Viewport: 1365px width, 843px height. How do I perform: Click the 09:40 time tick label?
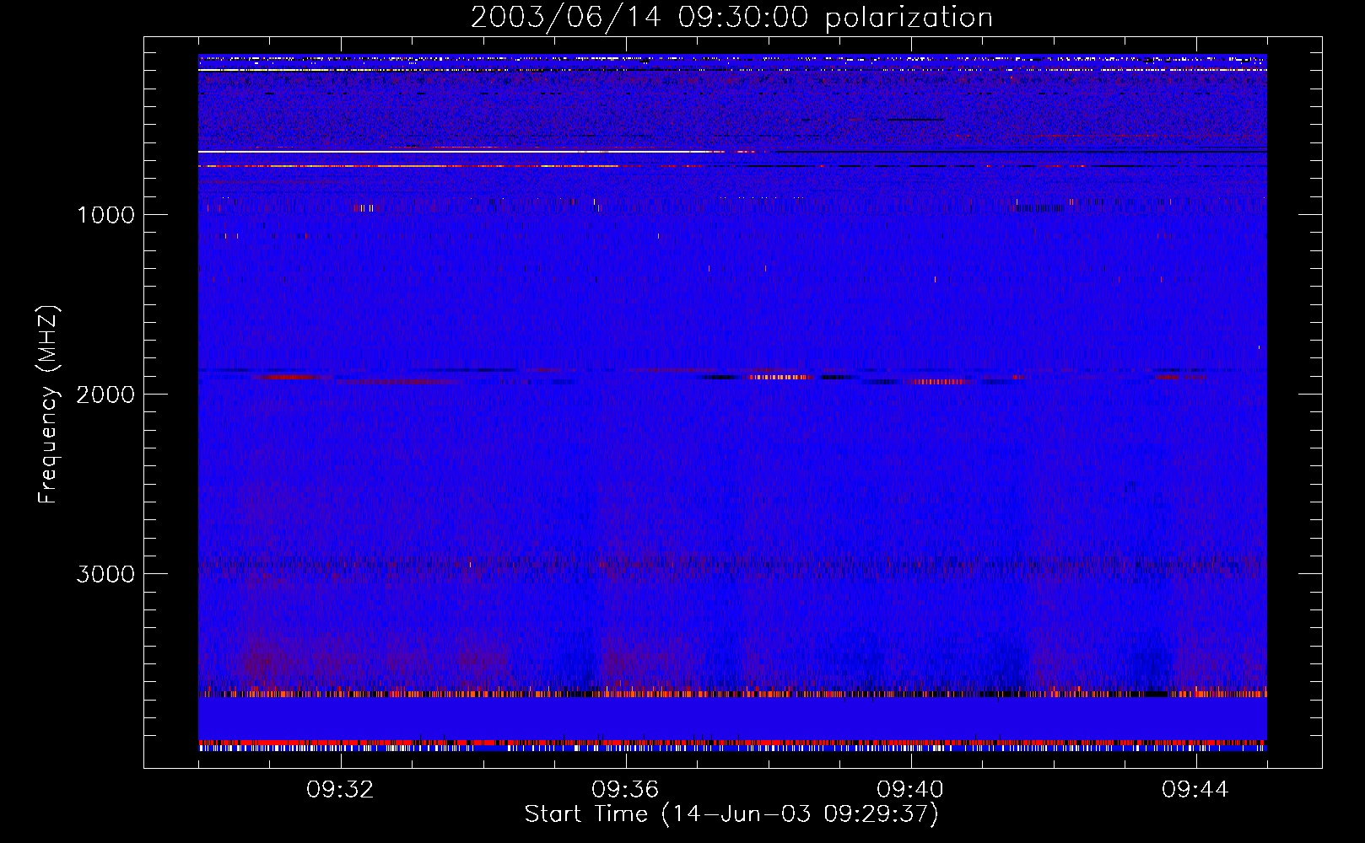910,790
